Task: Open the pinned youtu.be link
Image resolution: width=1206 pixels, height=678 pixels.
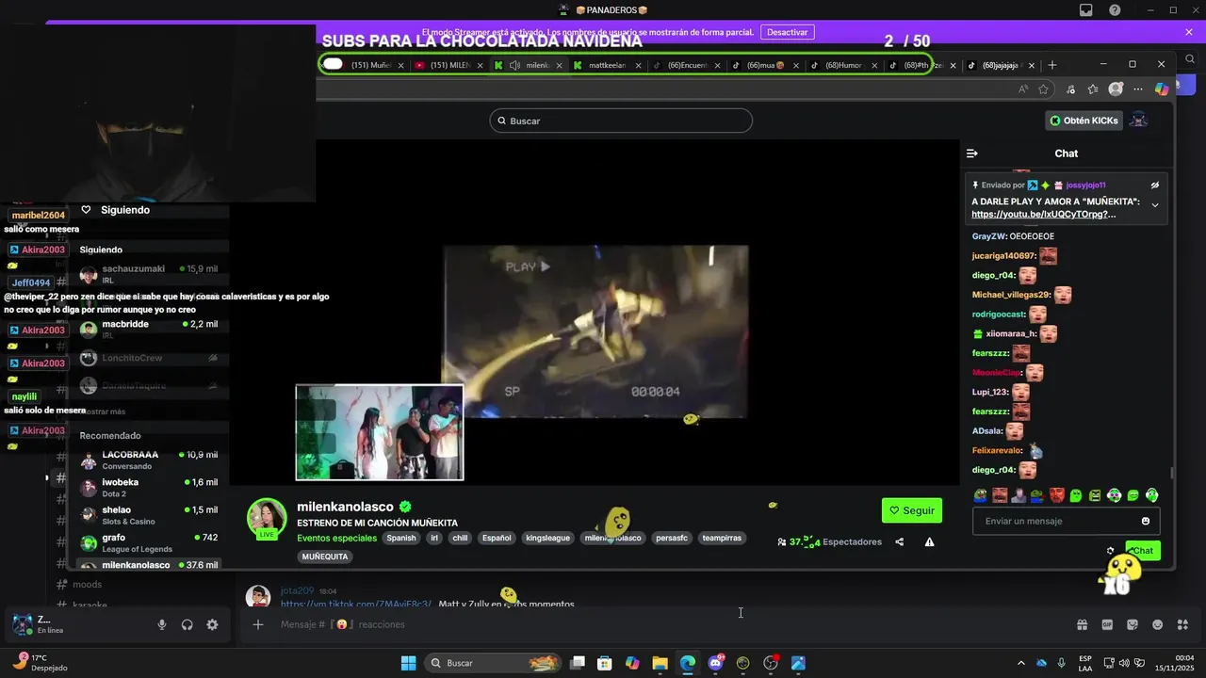Action: pyautogui.click(x=1043, y=214)
